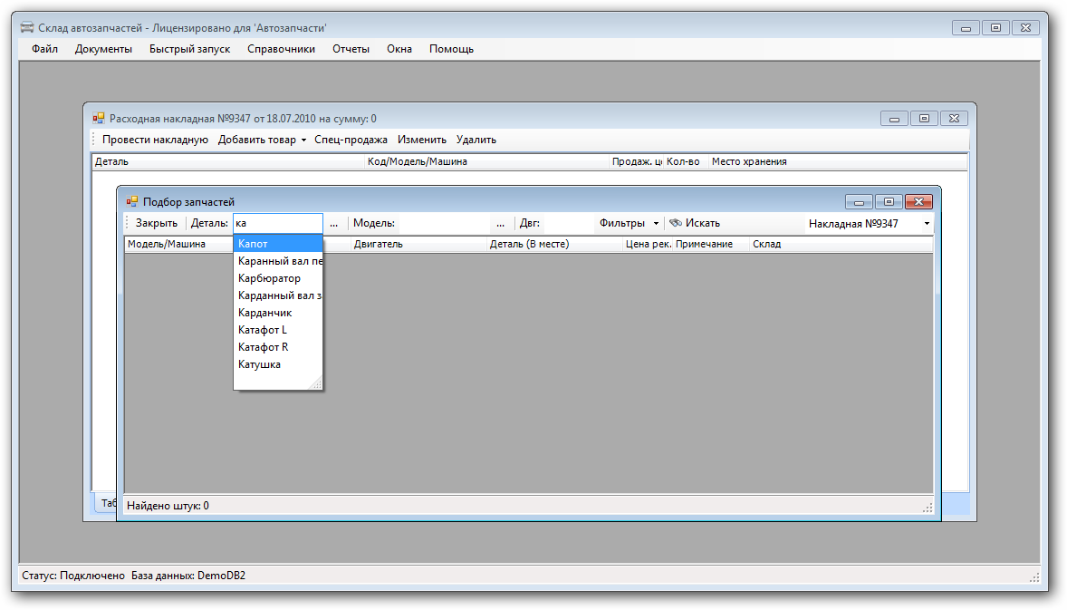Screen dimensions: 1067x610
Task: Click the ellipsis button next to Модель field
Action: tap(500, 223)
